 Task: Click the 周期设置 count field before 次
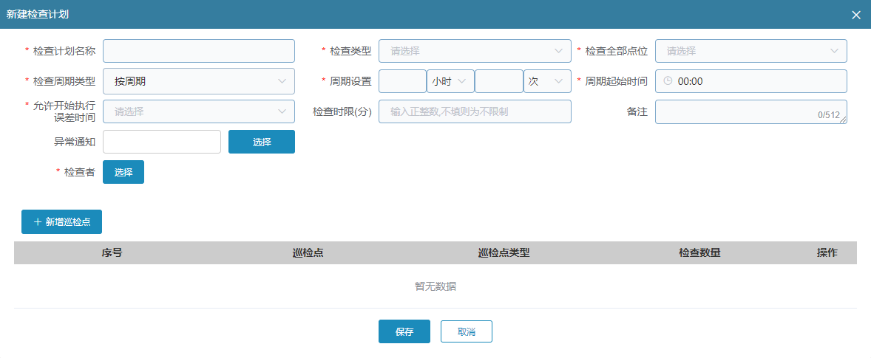coord(499,81)
